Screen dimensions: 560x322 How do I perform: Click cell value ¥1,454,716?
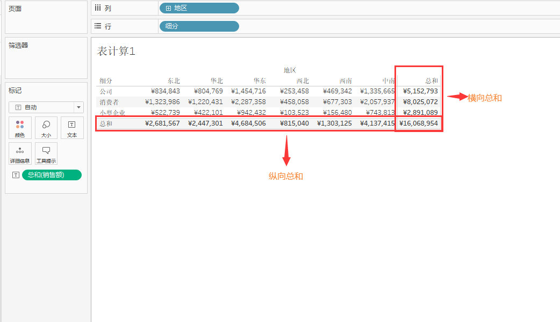point(248,91)
